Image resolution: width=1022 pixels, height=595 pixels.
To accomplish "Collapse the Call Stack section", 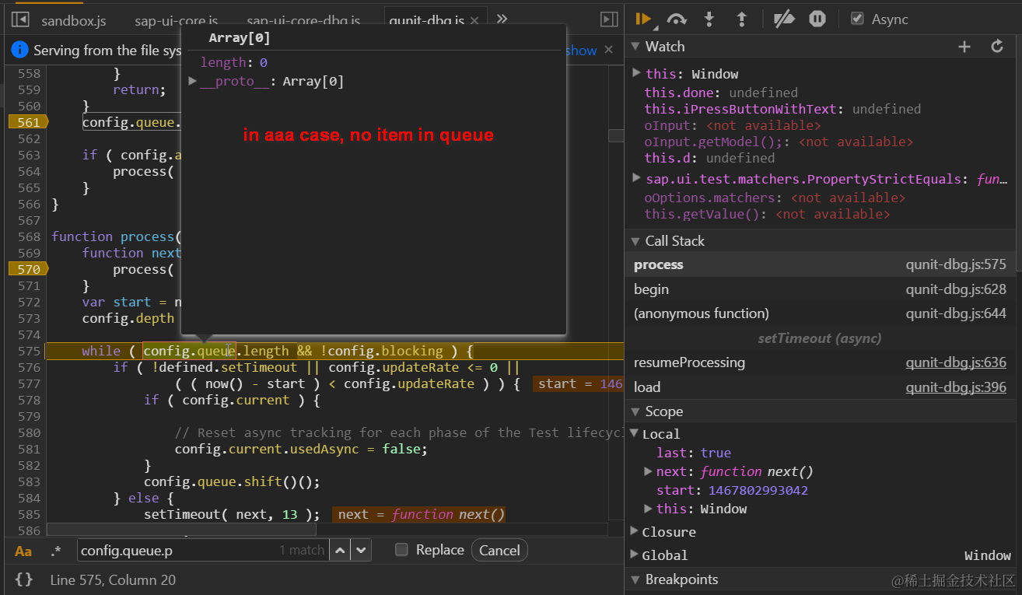I will [x=635, y=241].
